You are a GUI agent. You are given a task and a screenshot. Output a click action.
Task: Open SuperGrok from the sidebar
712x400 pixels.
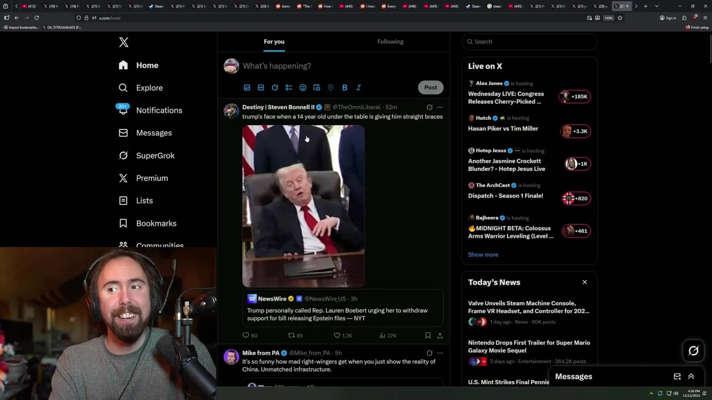click(146, 156)
